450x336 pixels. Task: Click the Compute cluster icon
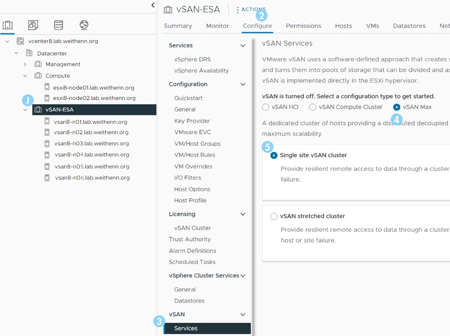(38, 76)
